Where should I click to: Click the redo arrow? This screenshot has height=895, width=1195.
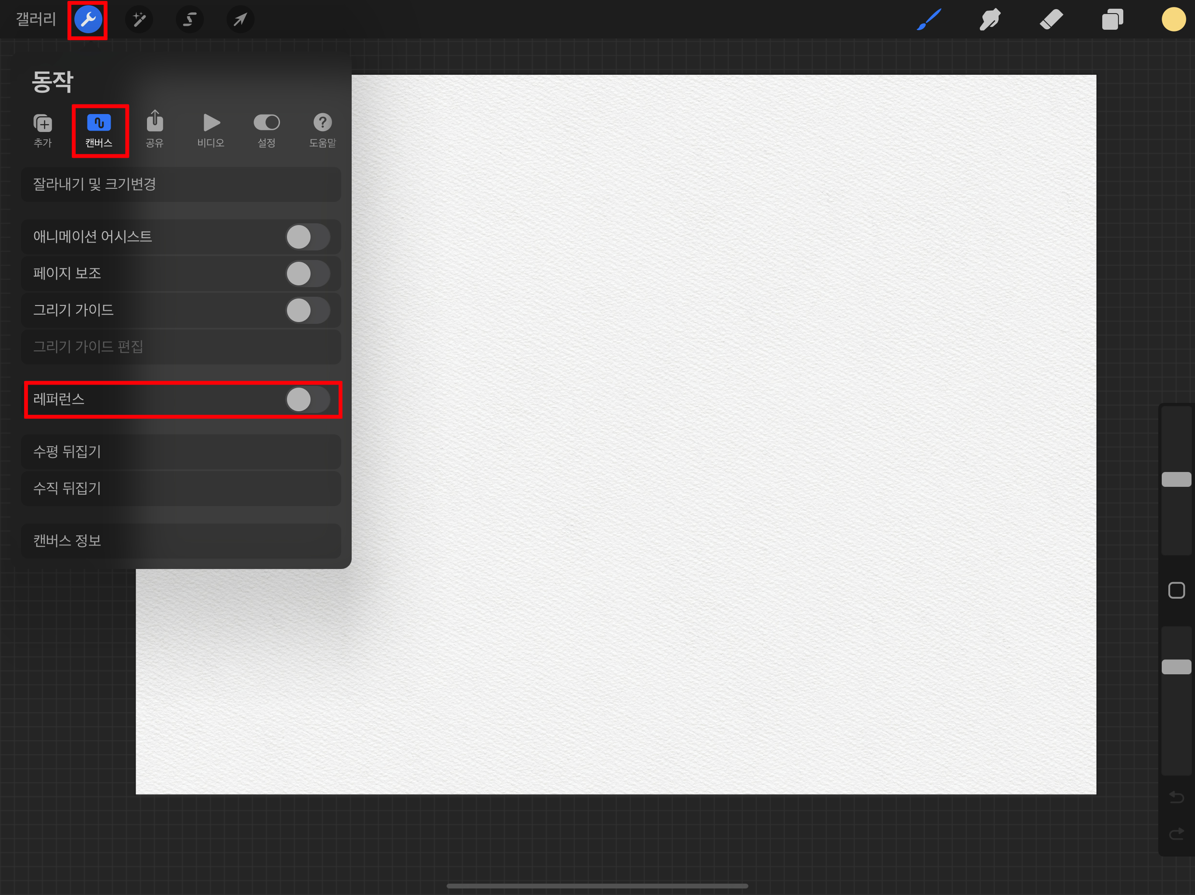[1176, 834]
